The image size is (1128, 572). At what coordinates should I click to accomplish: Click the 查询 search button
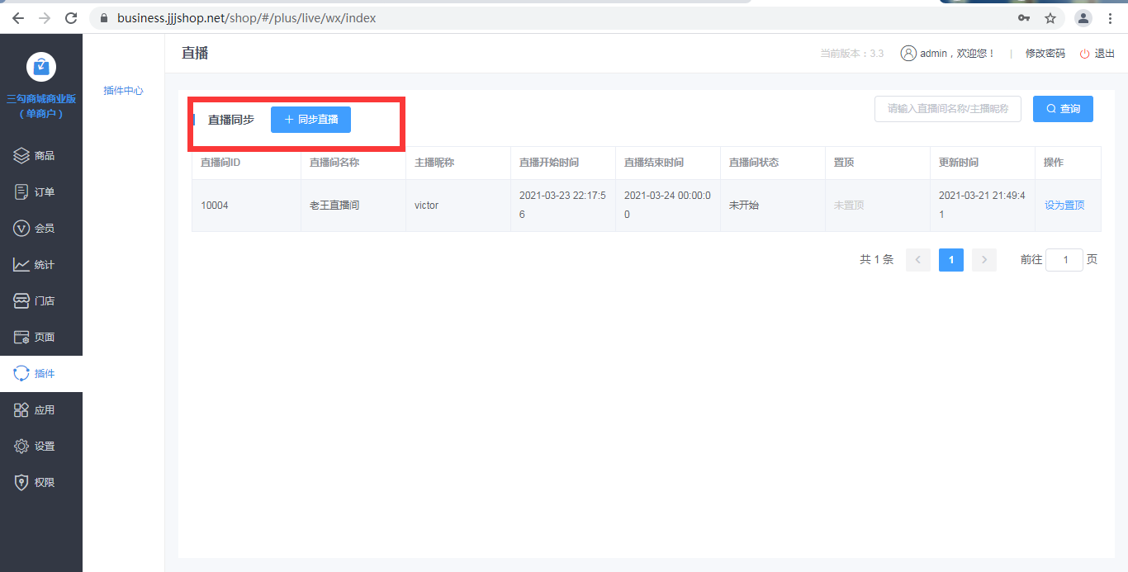click(x=1063, y=109)
